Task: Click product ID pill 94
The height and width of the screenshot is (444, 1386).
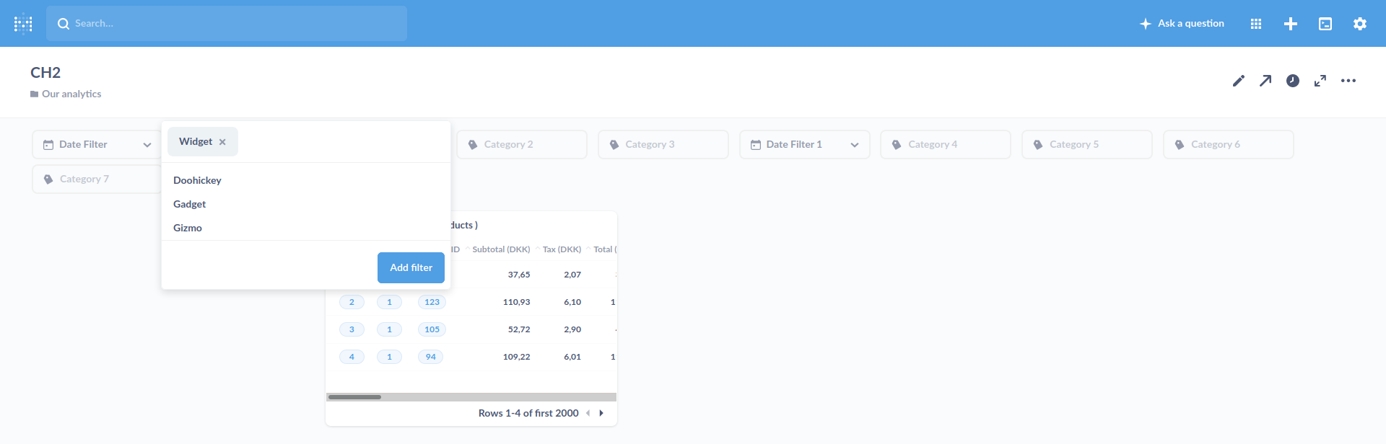Action: coord(430,357)
